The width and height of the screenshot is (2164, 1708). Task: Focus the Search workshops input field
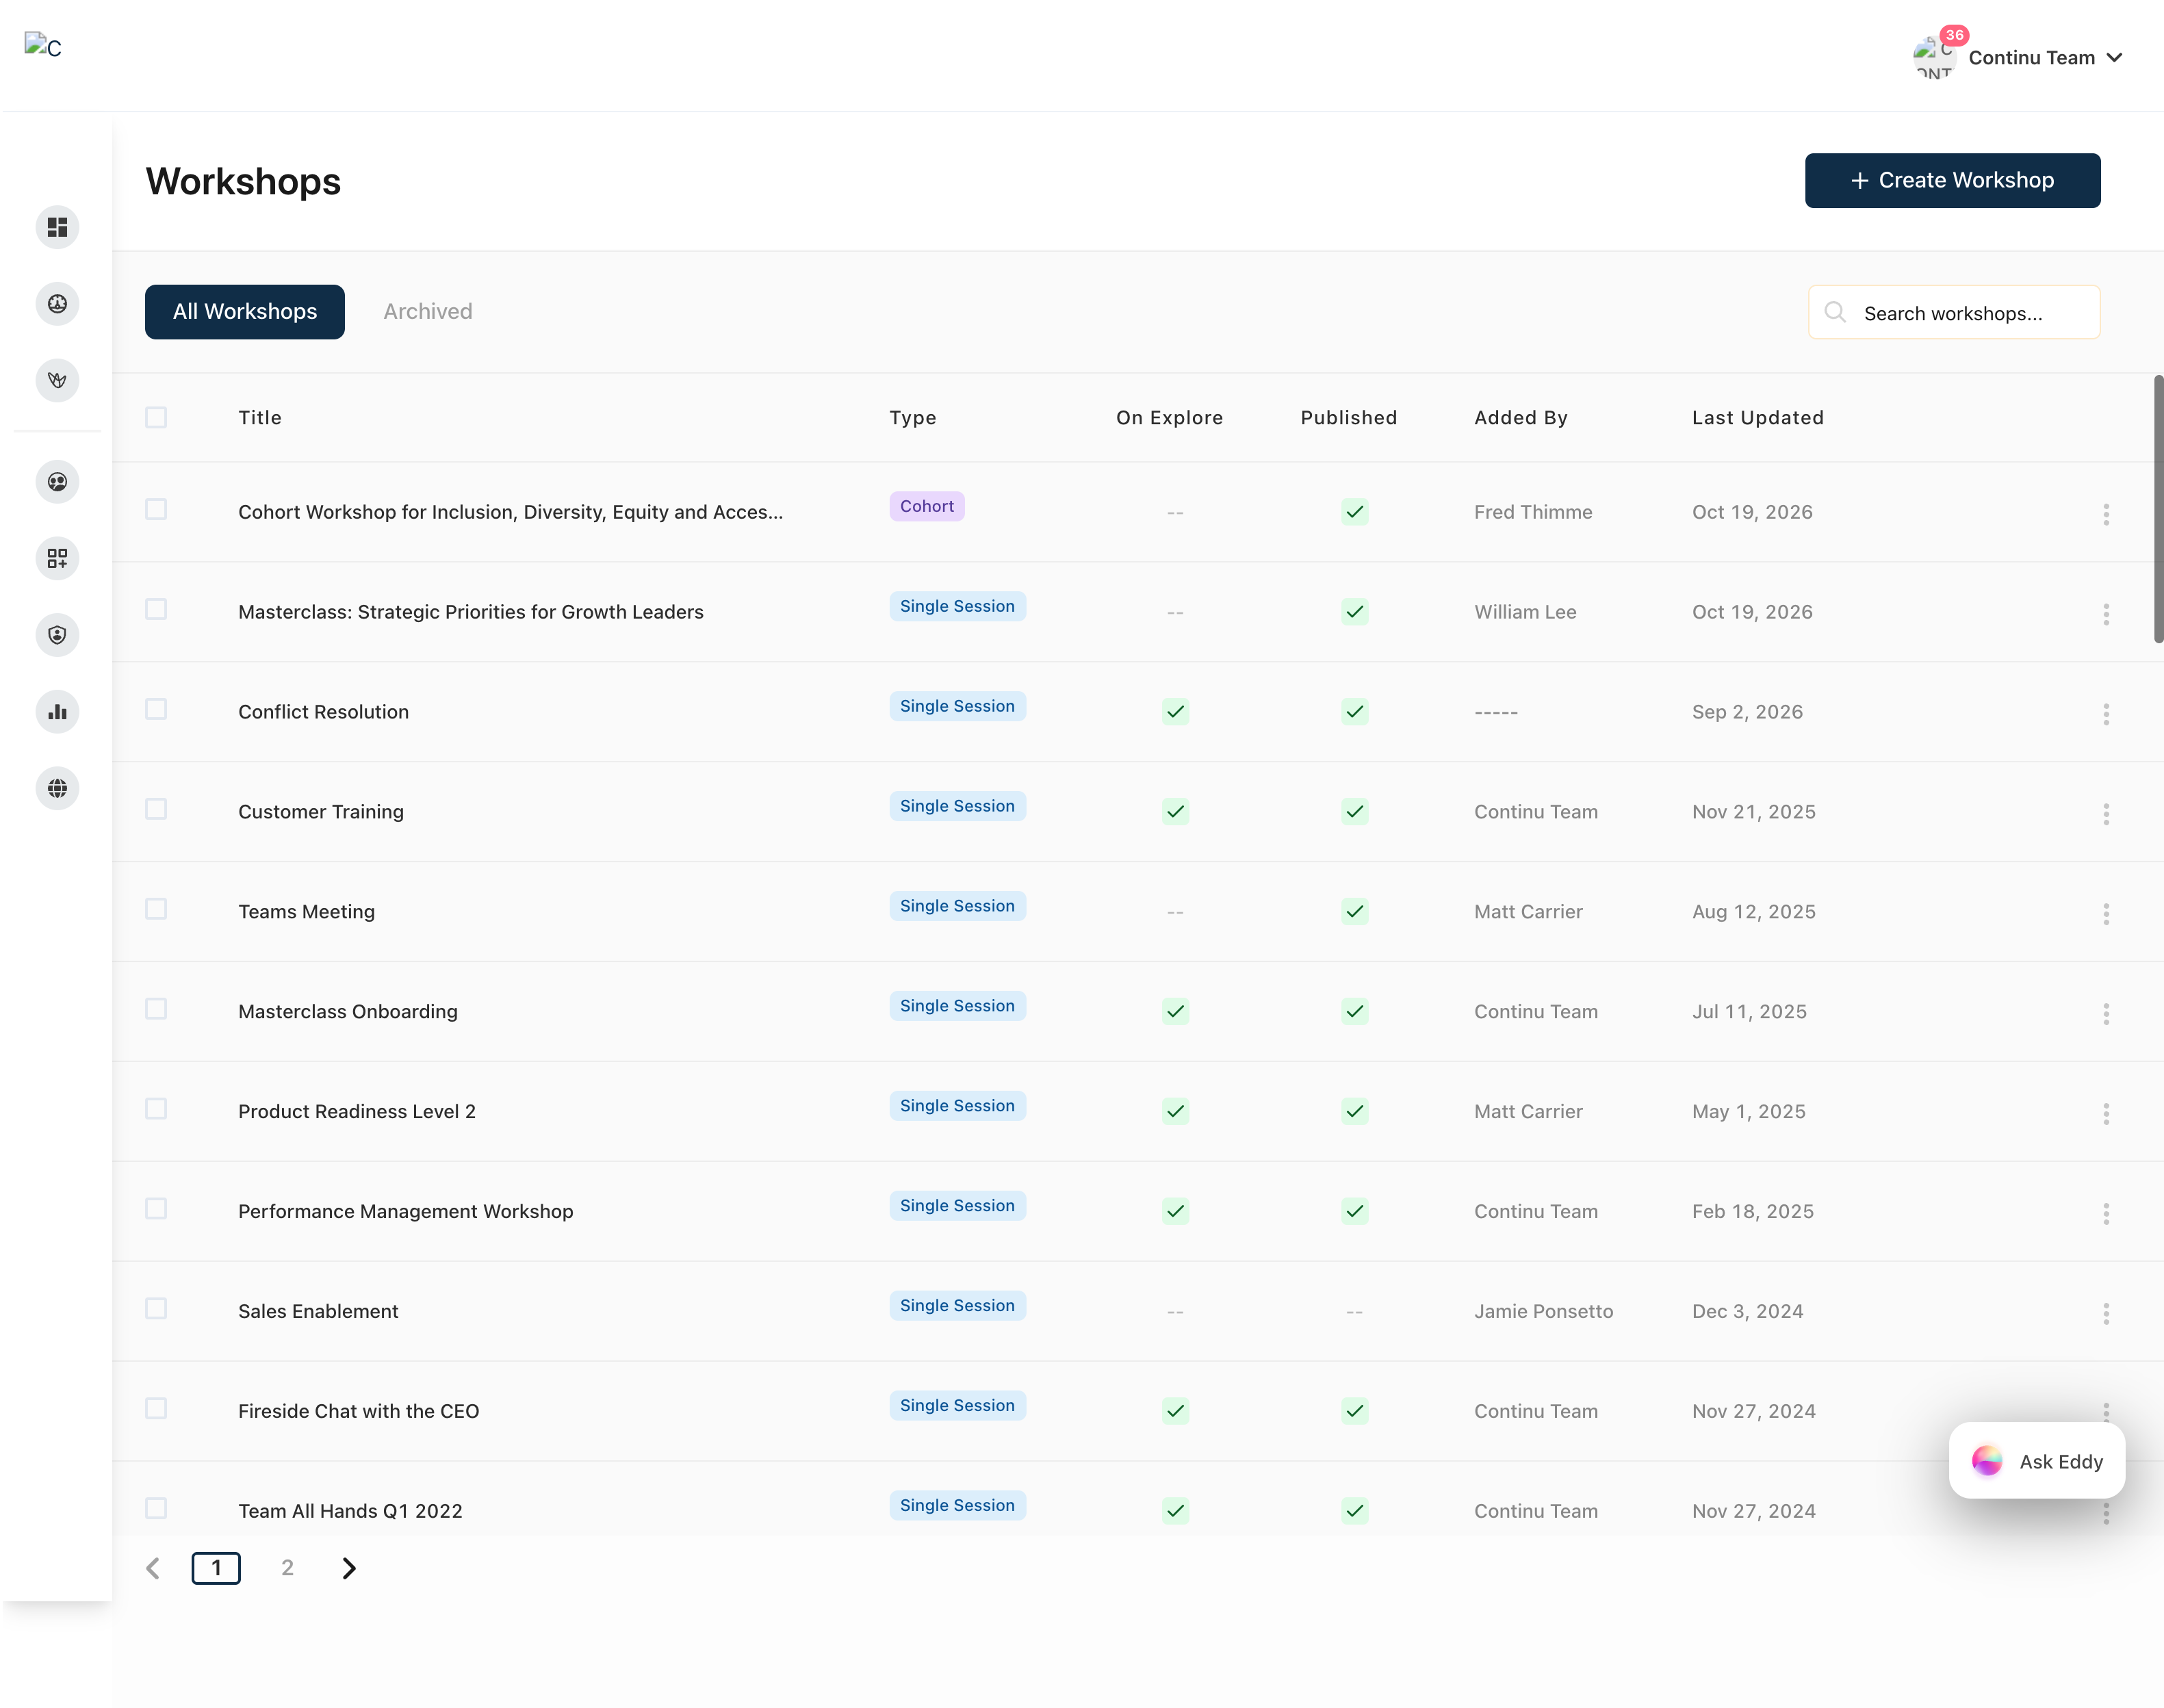tap(1954, 312)
